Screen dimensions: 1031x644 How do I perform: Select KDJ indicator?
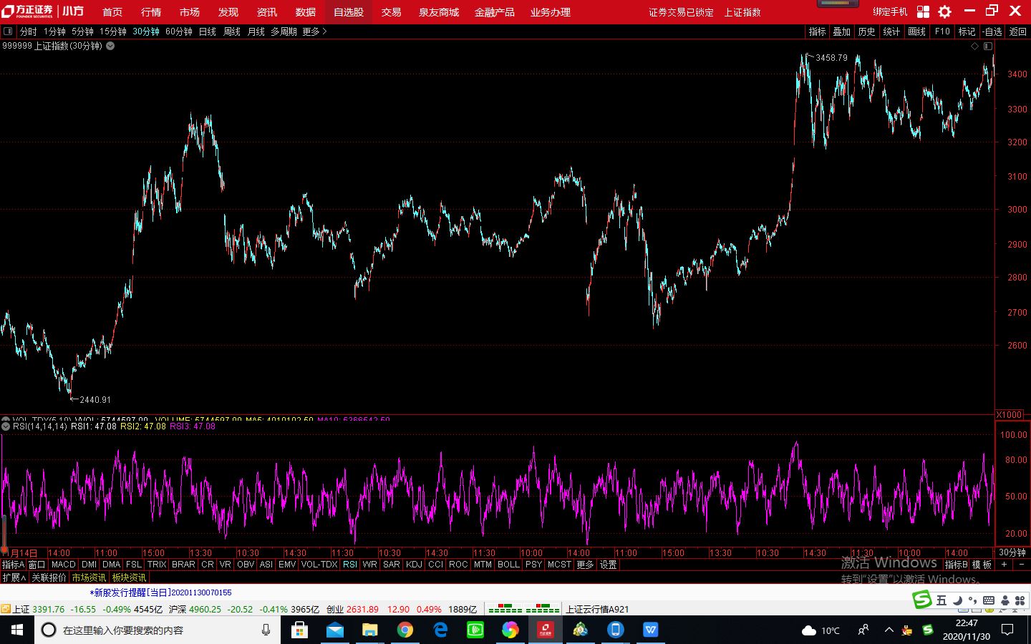click(414, 565)
